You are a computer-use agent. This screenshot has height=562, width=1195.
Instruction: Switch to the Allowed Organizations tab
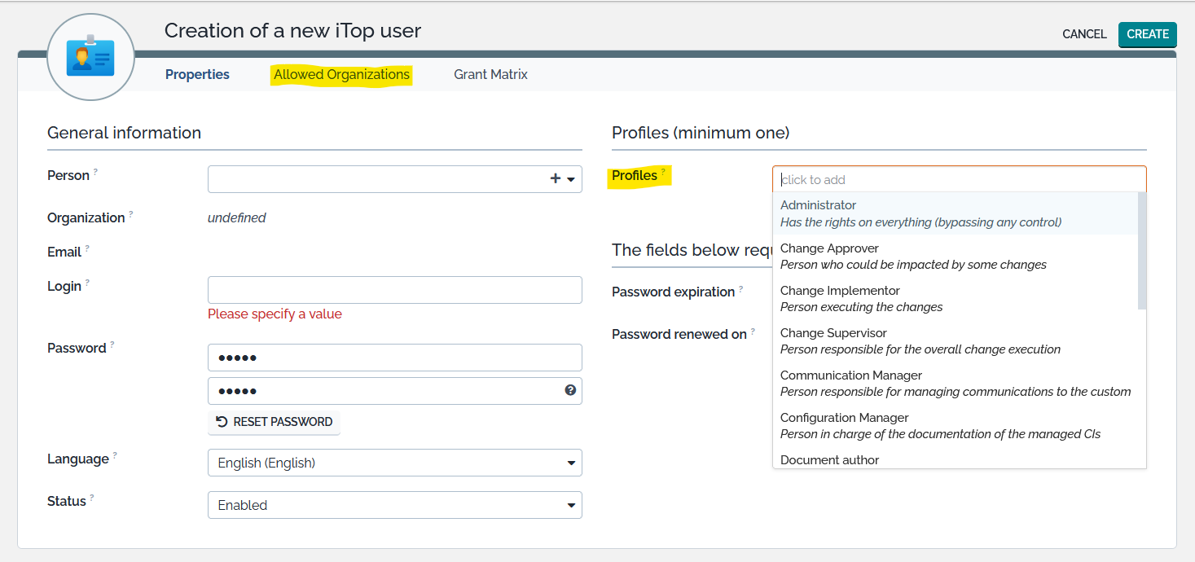(341, 74)
